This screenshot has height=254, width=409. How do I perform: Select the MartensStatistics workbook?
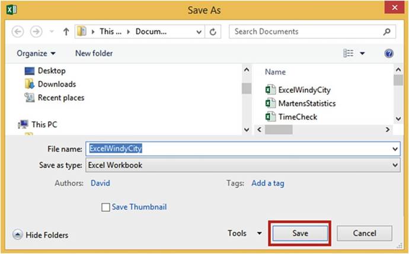pyautogui.click(x=306, y=104)
